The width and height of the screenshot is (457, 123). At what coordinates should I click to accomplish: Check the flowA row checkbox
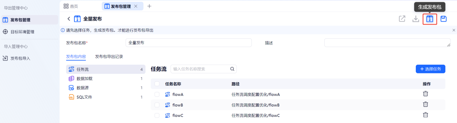click(x=157, y=94)
